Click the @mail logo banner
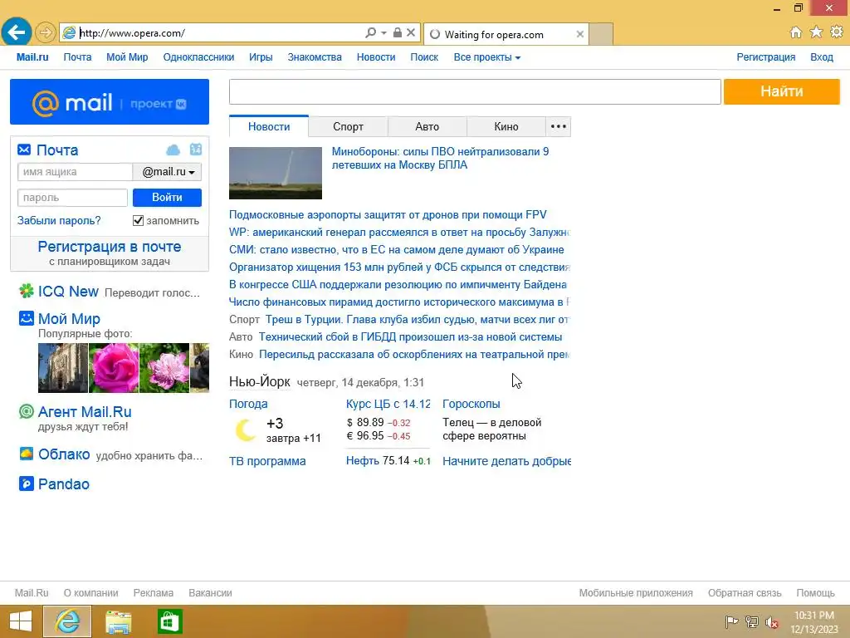This screenshot has width=850, height=638. 110,102
